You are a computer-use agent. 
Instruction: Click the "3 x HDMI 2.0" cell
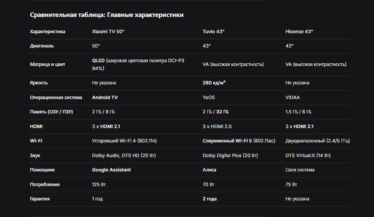[217, 127]
